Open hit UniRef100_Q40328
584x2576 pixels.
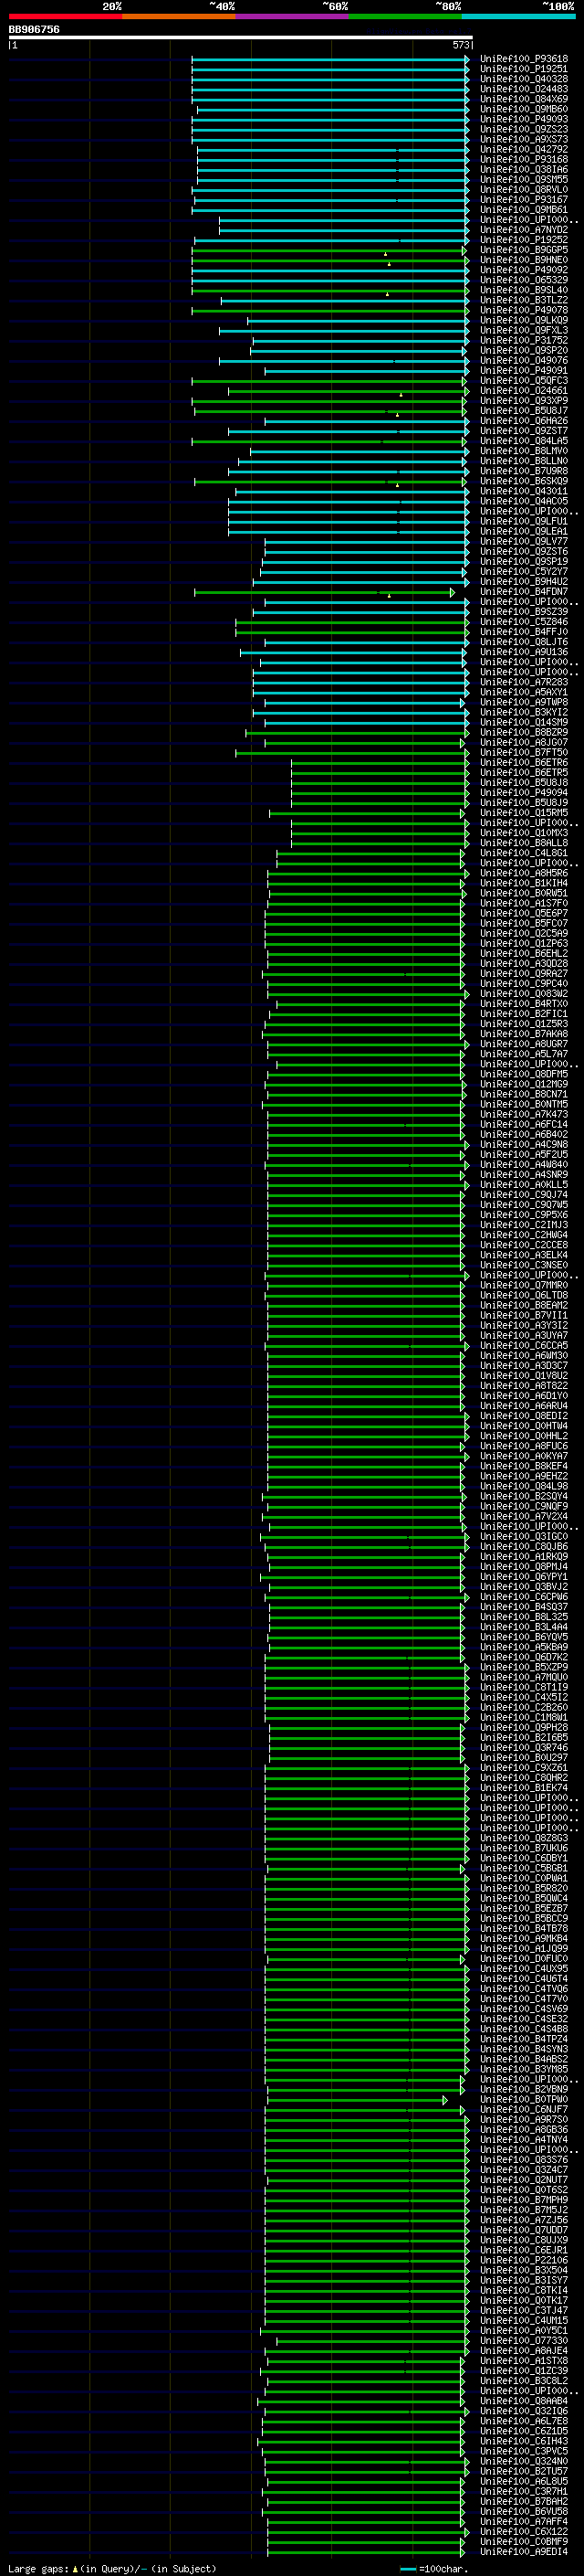pos(523,79)
